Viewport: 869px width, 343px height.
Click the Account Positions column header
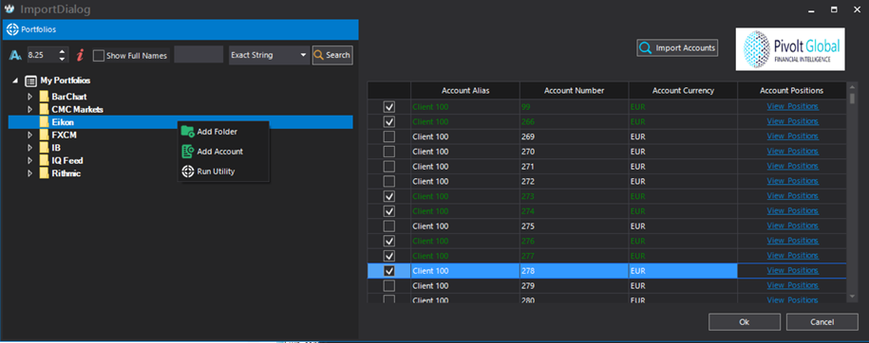791,91
